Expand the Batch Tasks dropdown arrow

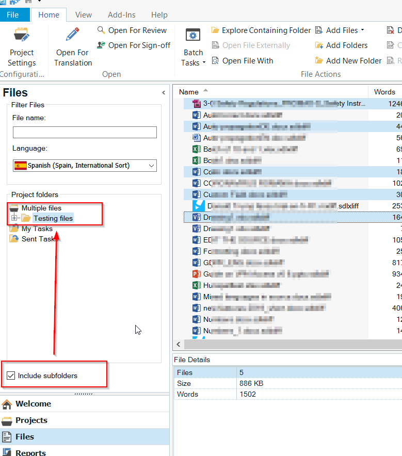204,62
